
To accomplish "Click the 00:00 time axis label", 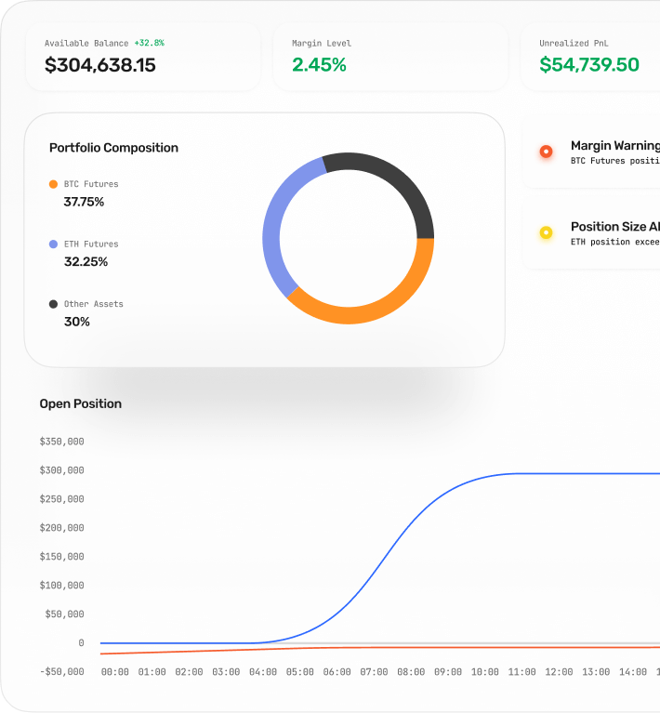I will [x=115, y=672].
